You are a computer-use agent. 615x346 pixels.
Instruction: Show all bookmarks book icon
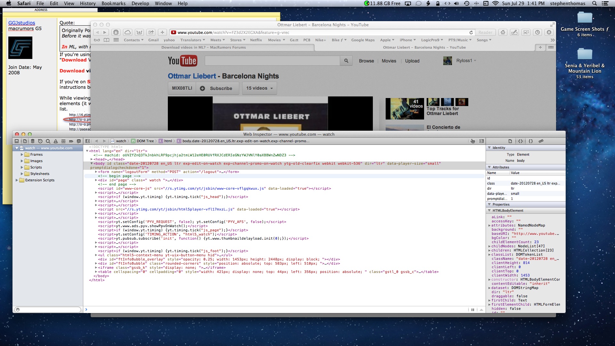click(x=106, y=40)
